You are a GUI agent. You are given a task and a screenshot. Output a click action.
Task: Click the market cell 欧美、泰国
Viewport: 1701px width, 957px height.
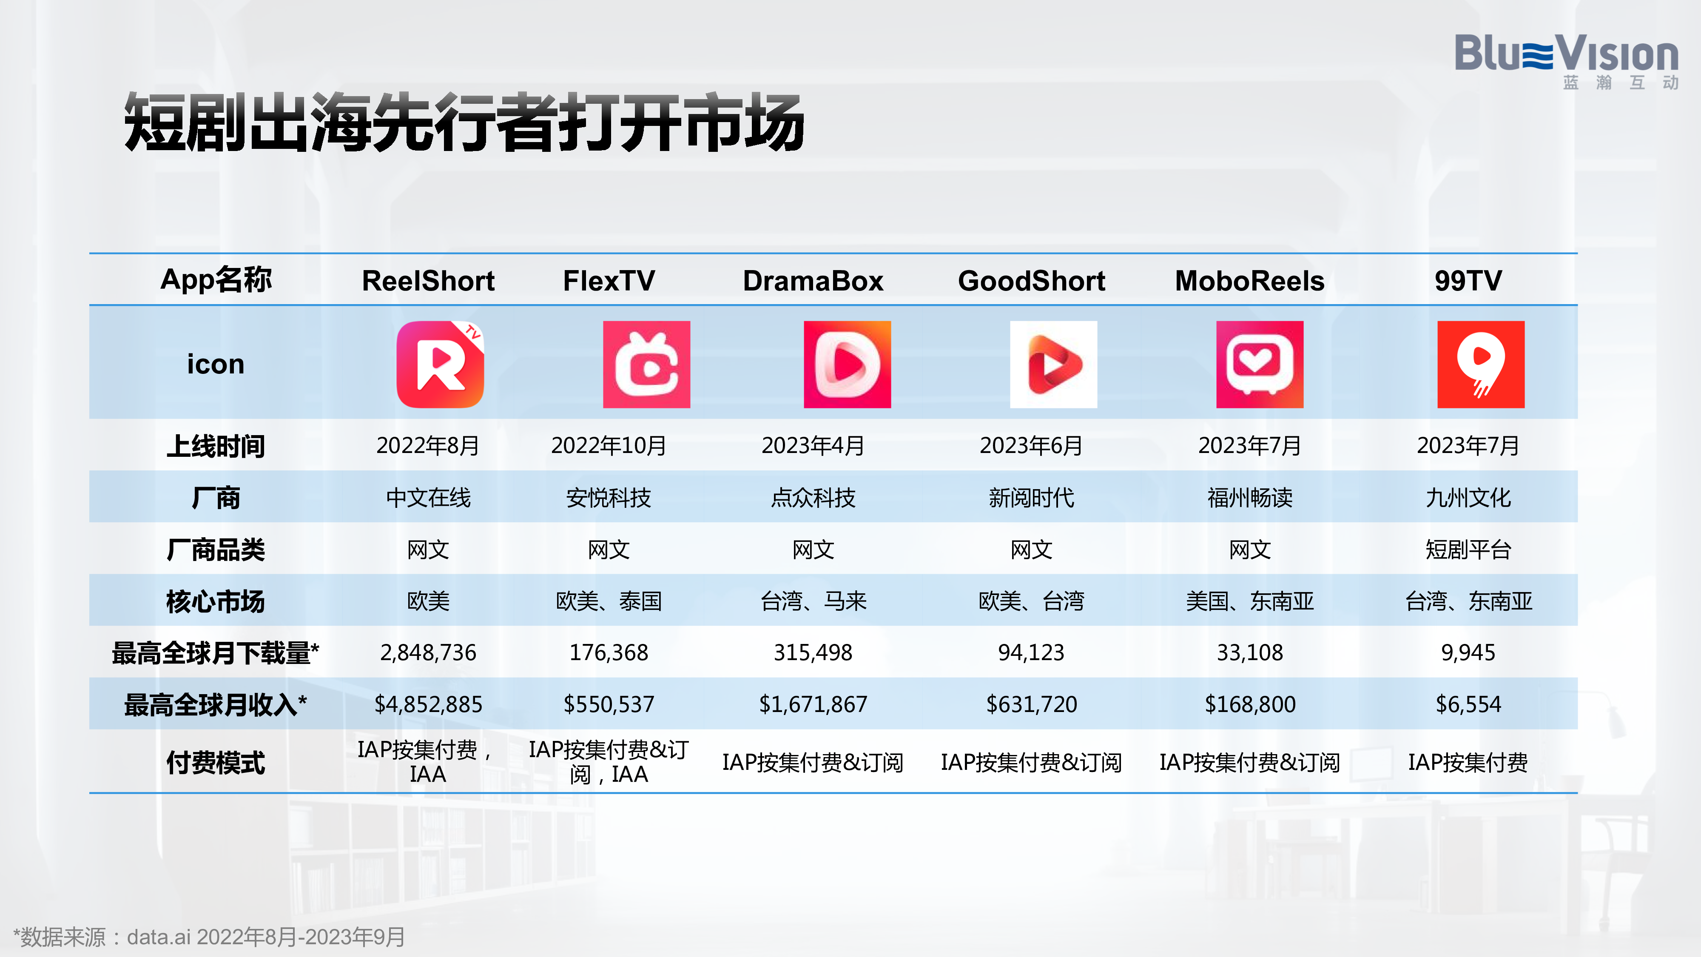609,601
